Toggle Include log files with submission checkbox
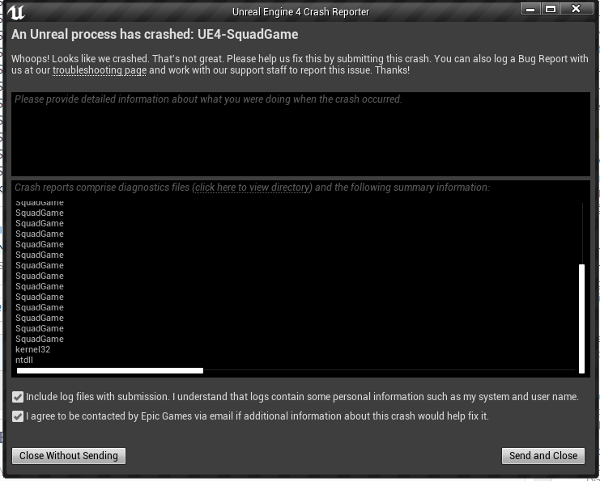Viewport: 600px width, 481px height. click(x=18, y=397)
